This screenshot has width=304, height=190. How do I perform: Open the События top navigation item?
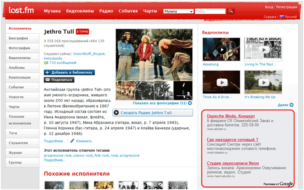click(x=128, y=11)
